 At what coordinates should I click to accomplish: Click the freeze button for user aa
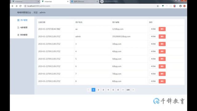click(153, 29)
